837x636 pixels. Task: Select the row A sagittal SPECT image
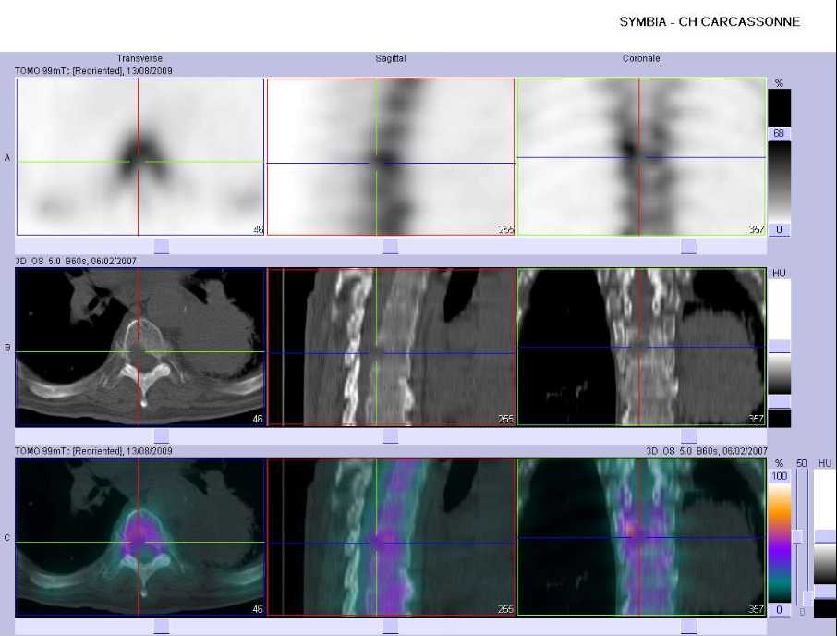[x=391, y=157]
